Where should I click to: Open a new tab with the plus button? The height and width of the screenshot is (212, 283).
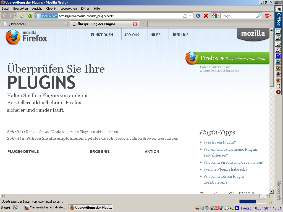(143, 24)
